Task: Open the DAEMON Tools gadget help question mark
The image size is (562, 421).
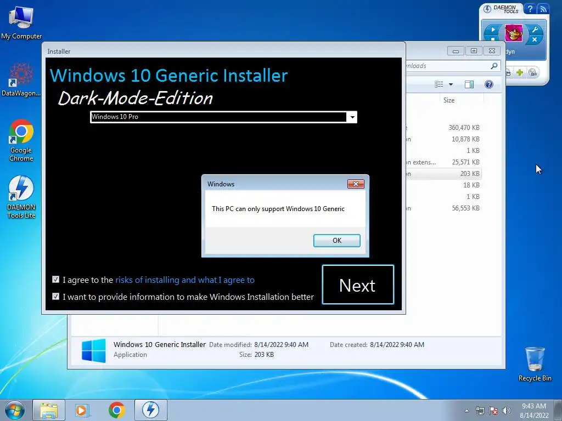Action: tap(530, 9)
